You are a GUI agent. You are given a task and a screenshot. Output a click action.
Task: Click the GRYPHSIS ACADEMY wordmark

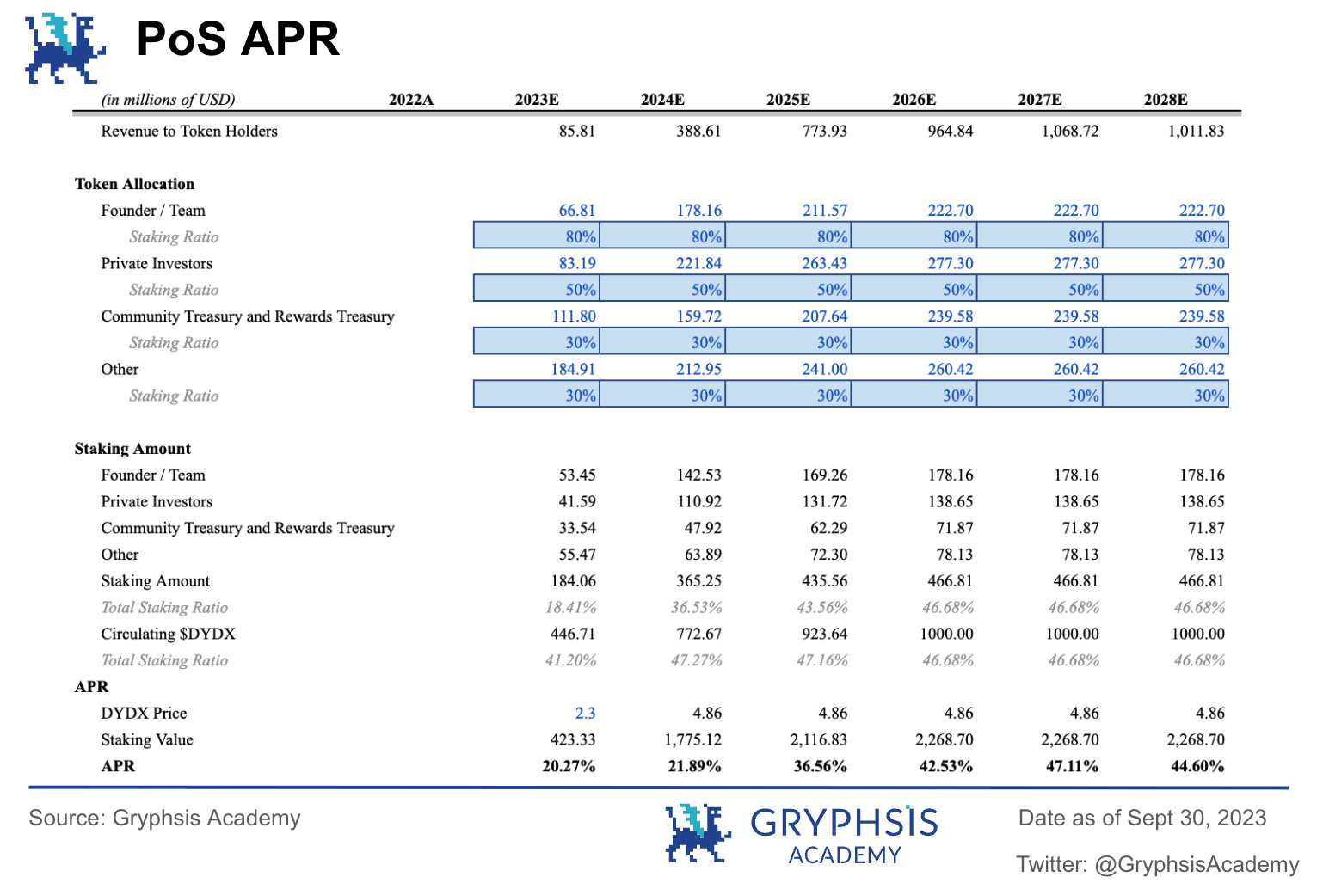pyautogui.click(x=845, y=835)
